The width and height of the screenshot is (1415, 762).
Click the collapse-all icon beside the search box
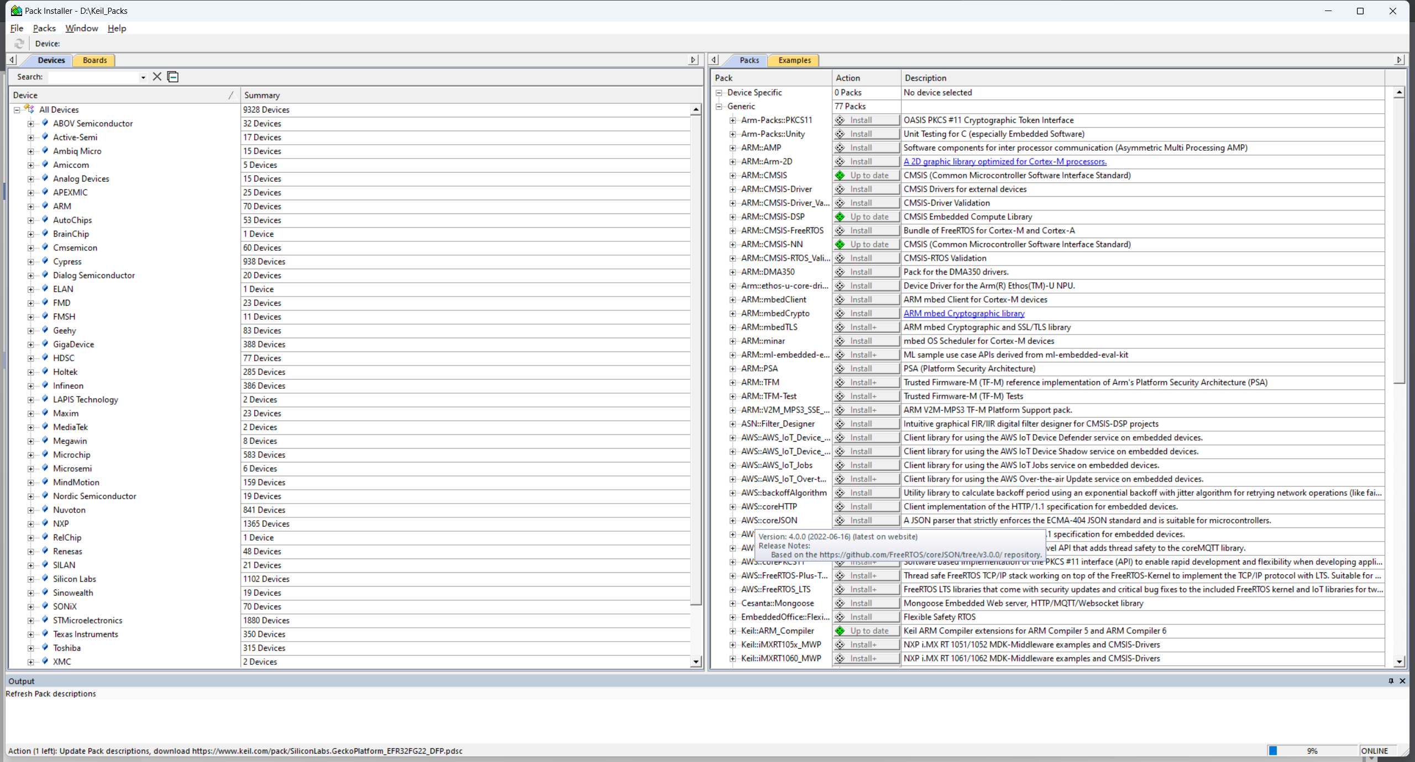coord(173,77)
